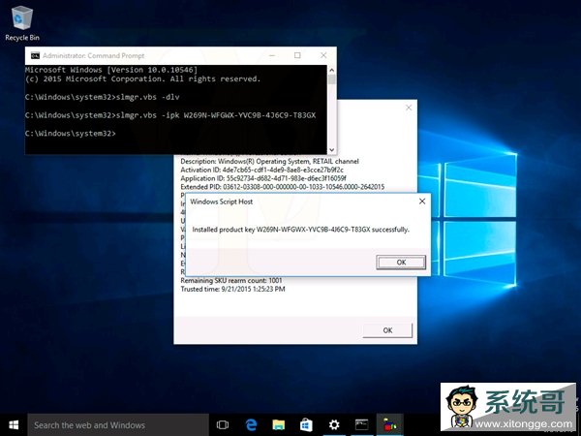581x436 pixels.
Task: Click the Command Prompt scroll up arrow
Action: point(331,70)
